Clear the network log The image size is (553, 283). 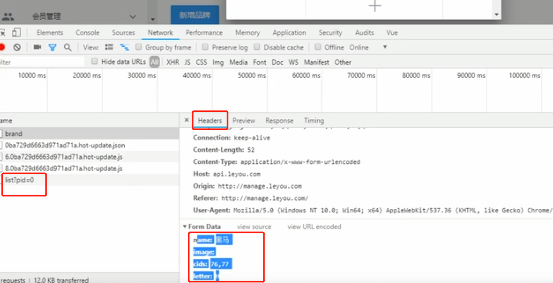pos(17,47)
